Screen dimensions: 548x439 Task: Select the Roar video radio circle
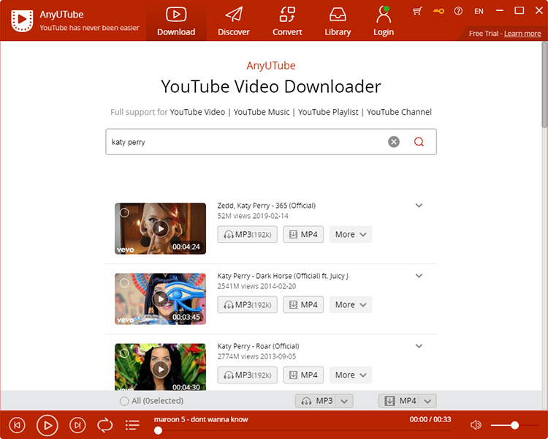click(124, 353)
